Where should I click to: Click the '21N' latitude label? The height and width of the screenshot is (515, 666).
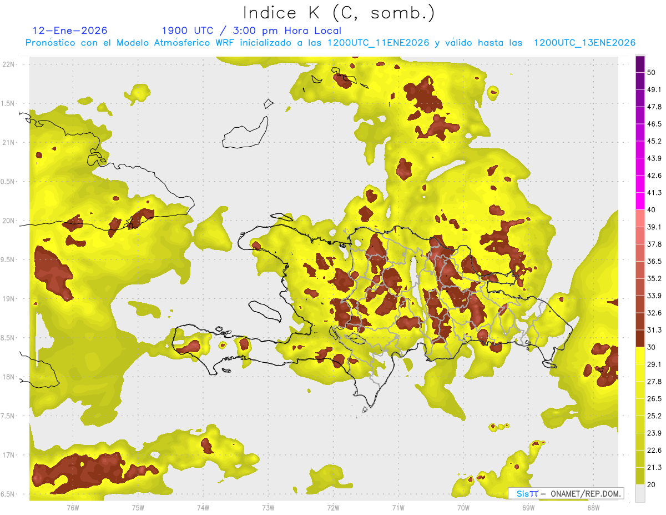pos(9,142)
